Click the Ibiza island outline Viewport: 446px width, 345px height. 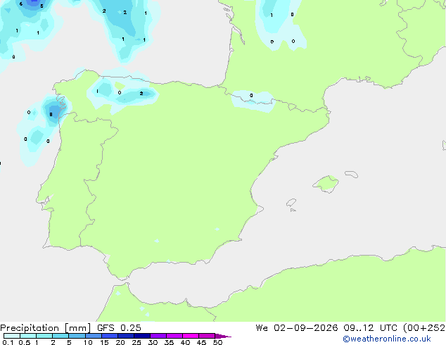(x=291, y=203)
